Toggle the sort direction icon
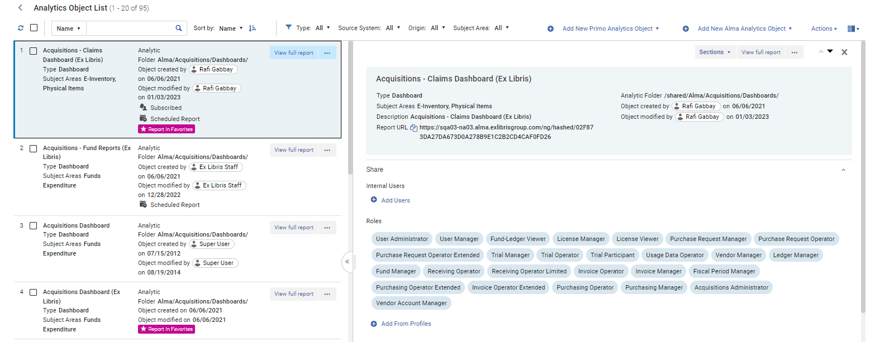This screenshot has width=870, height=342. click(253, 28)
